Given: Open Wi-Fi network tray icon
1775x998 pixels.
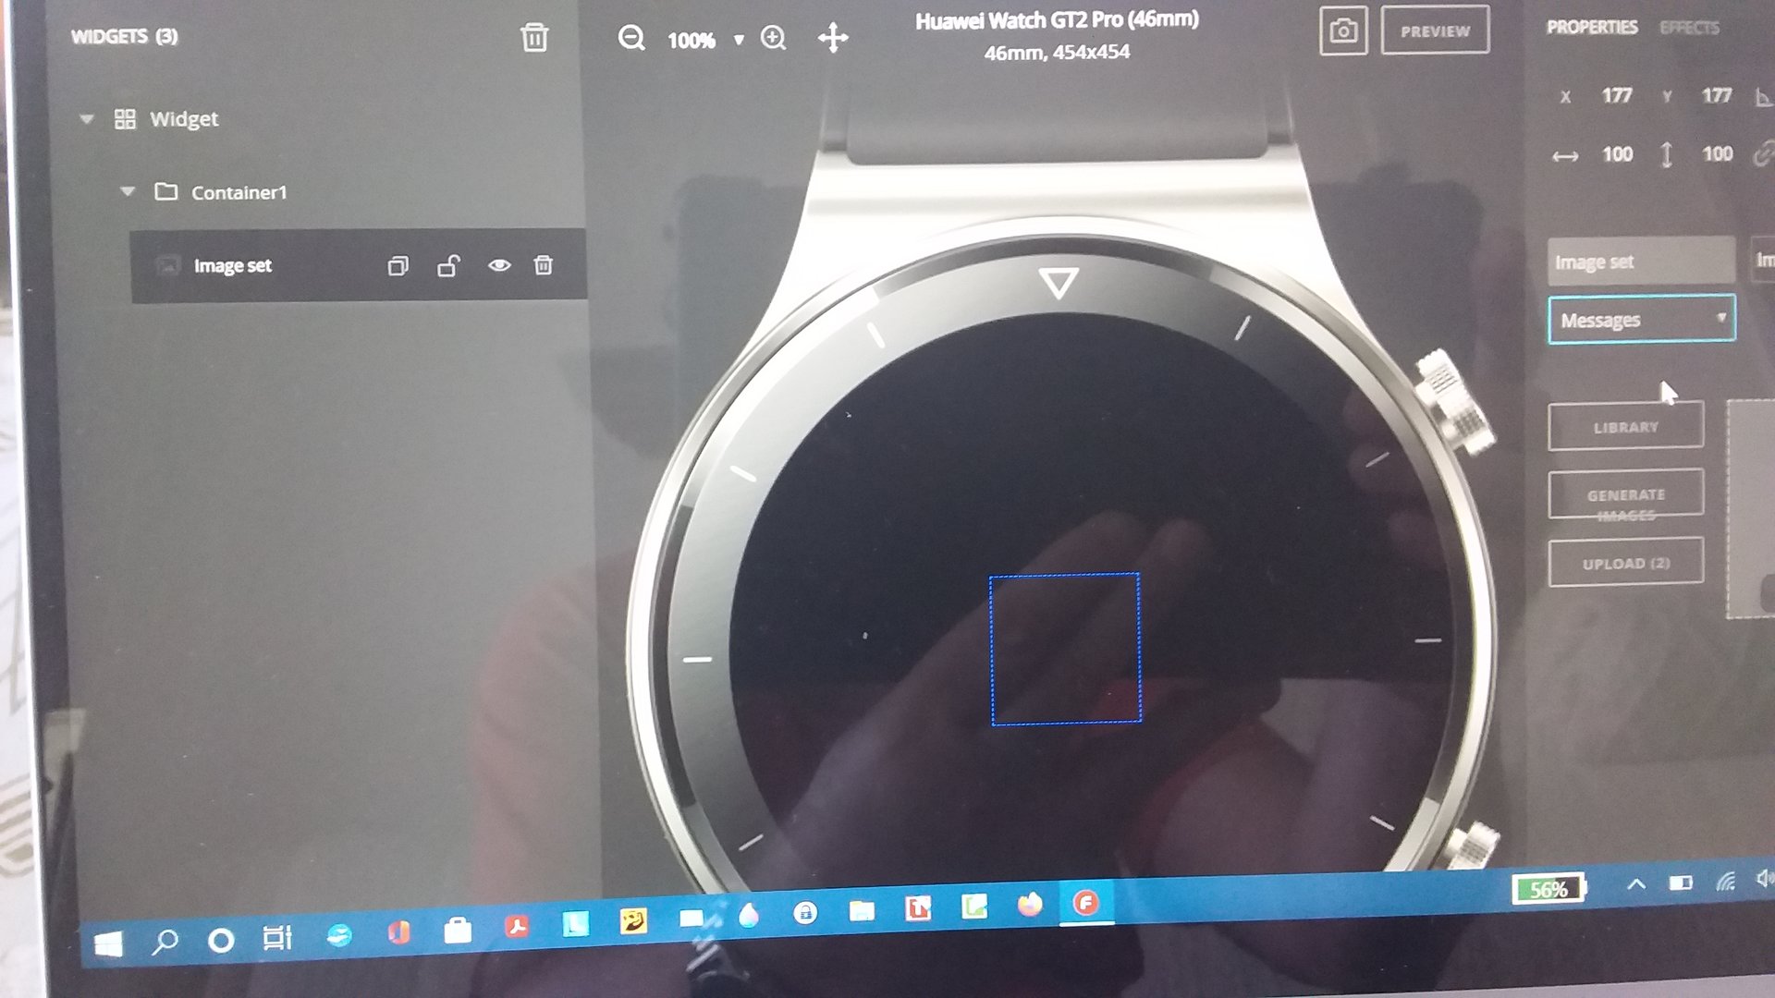Looking at the screenshot, I should click(x=1725, y=882).
